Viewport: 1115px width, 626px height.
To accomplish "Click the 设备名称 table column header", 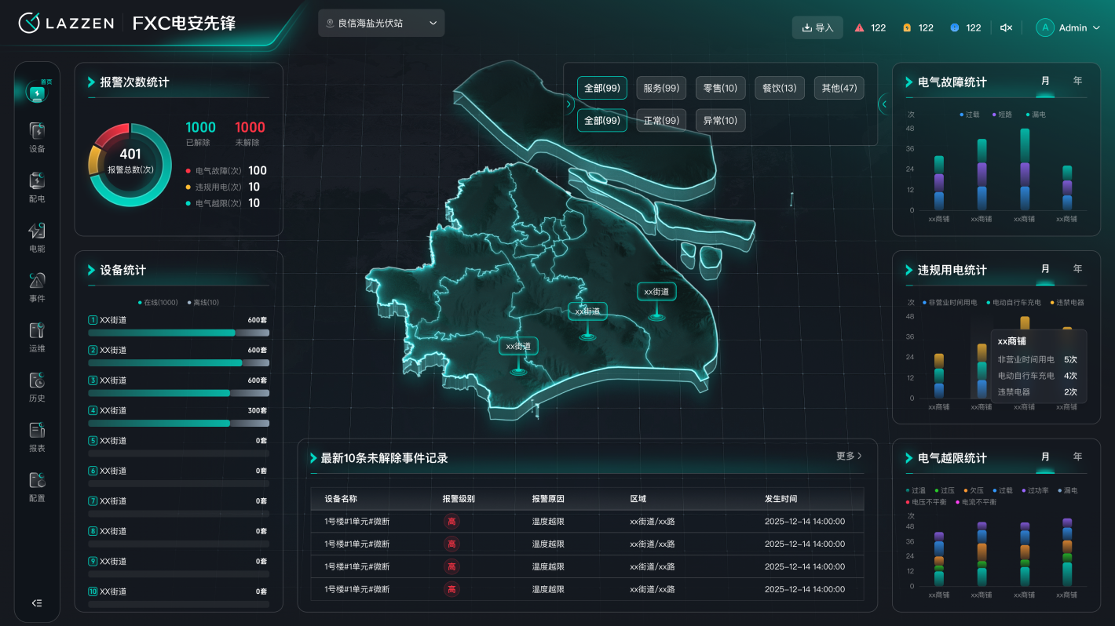I will (x=341, y=499).
